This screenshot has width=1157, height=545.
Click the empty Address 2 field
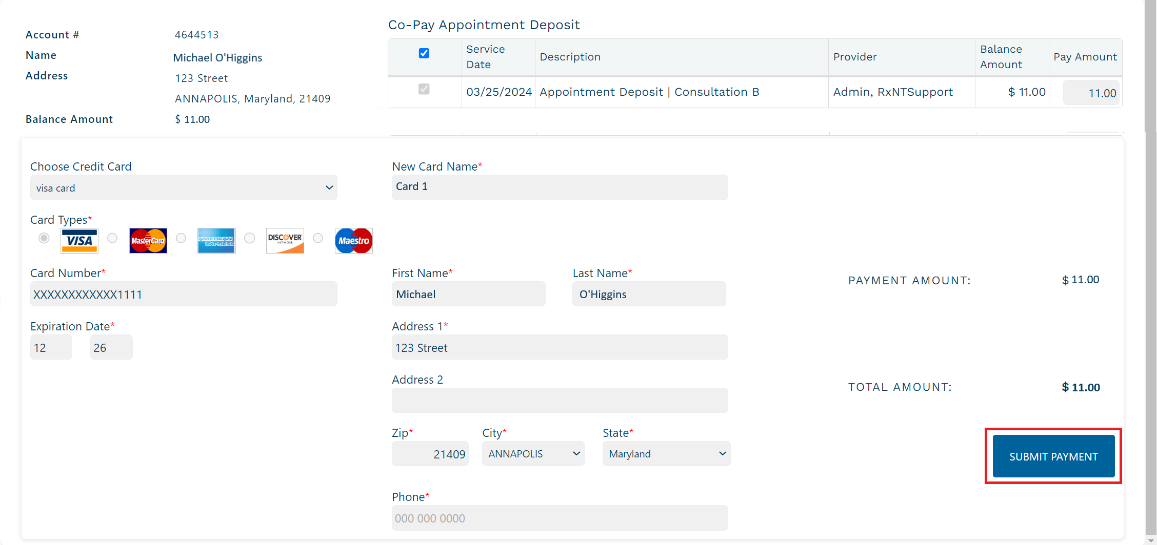[x=560, y=401]
